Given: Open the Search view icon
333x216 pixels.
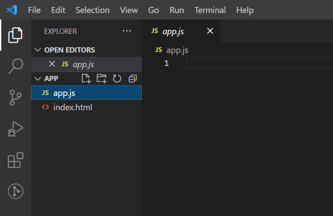Looking at the screenshot, I should coord(16,66).
